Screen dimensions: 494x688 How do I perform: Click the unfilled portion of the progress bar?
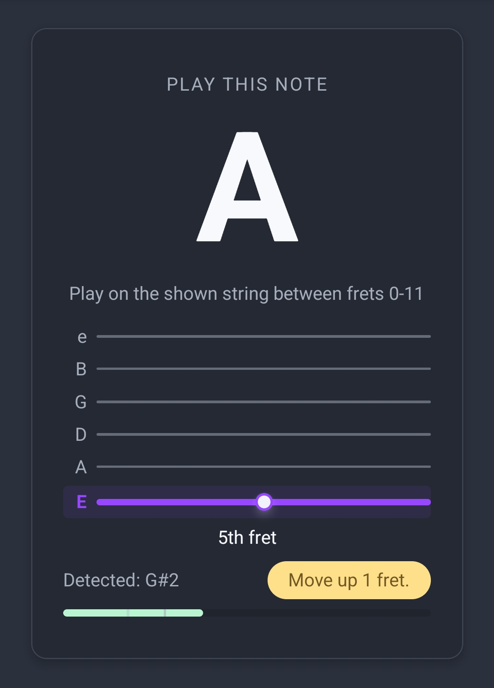click(320, 613)
